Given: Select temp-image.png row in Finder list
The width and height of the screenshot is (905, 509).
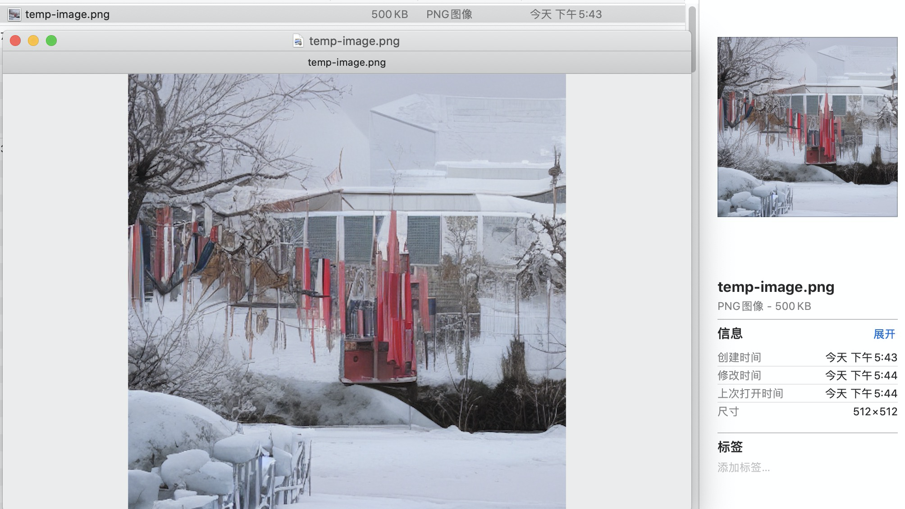Looking at the screenshot, I should 343,14.
